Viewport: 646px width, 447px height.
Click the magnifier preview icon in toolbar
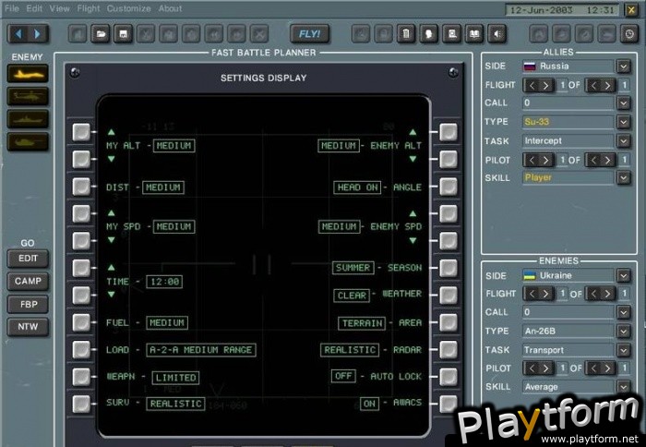(451, 34)
